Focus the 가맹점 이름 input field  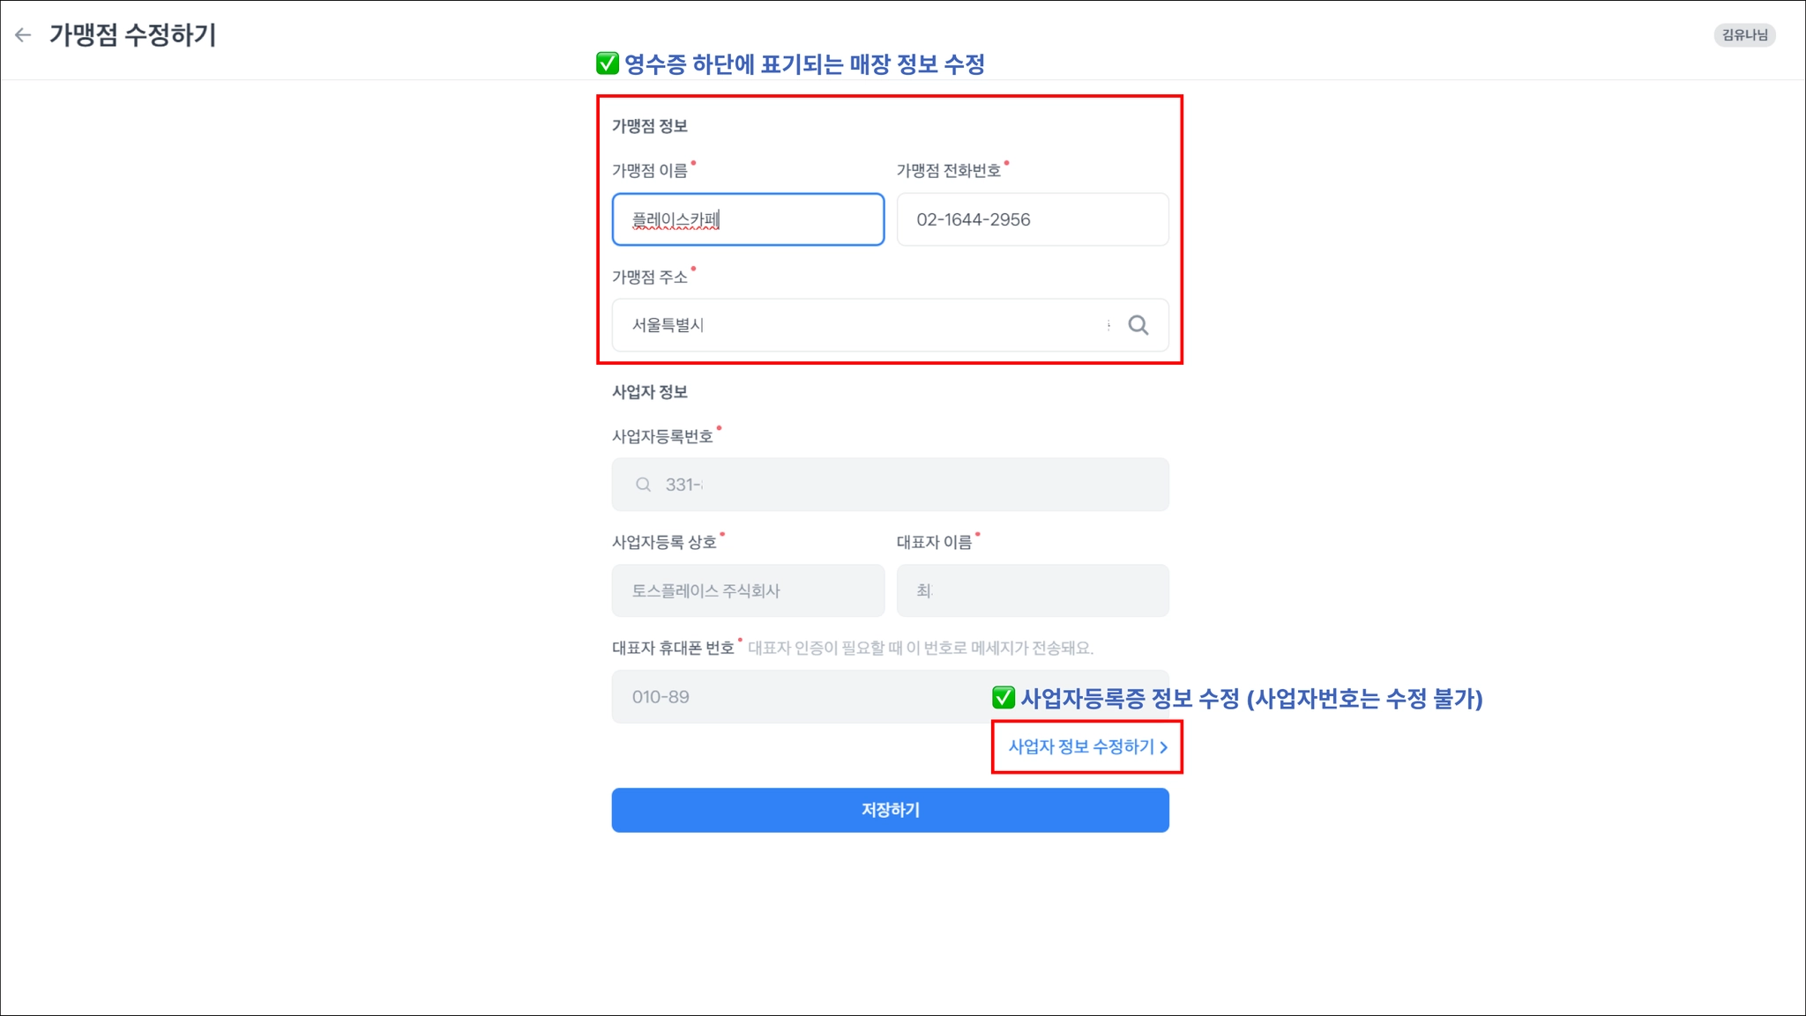click(x=748, y=219)
